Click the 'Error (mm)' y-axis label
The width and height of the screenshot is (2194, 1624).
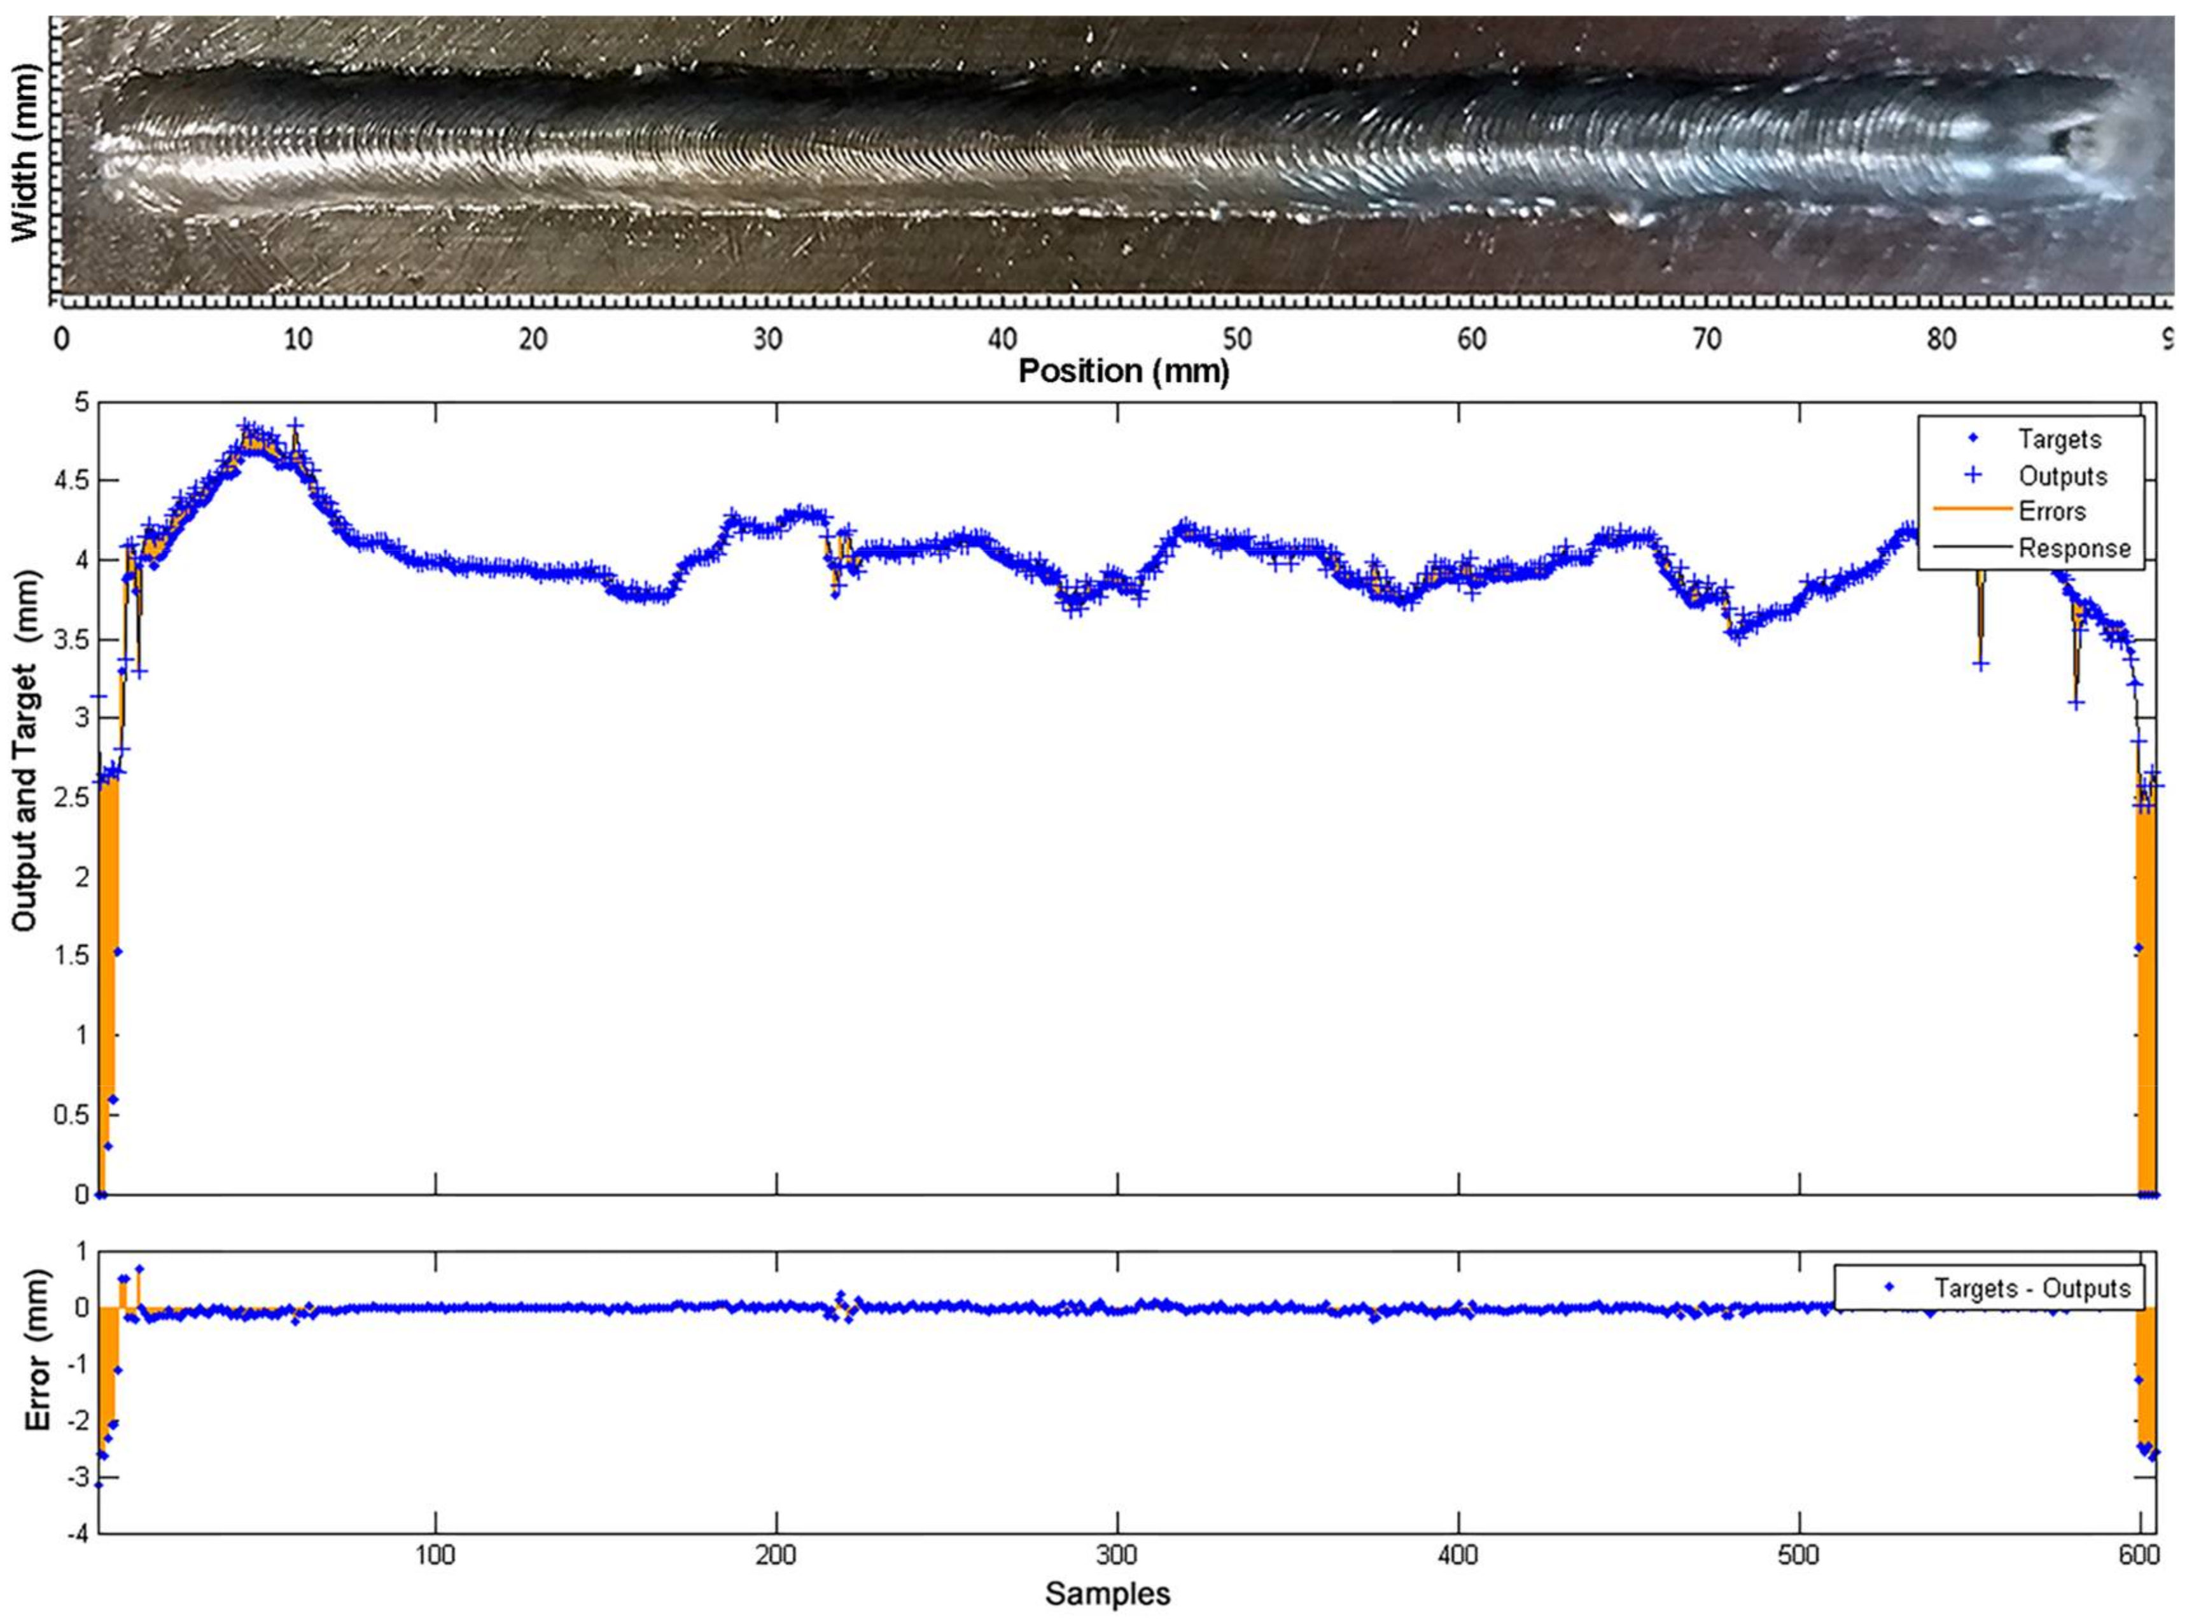[x=38, y=1350]
